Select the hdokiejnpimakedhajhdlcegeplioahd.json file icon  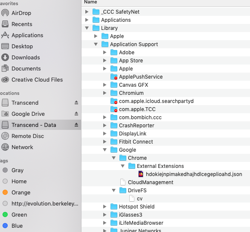coord(141,174)
